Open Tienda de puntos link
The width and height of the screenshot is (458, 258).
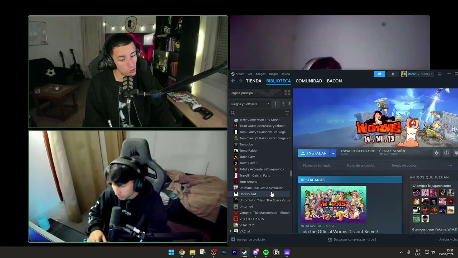[x=404, y=166]
